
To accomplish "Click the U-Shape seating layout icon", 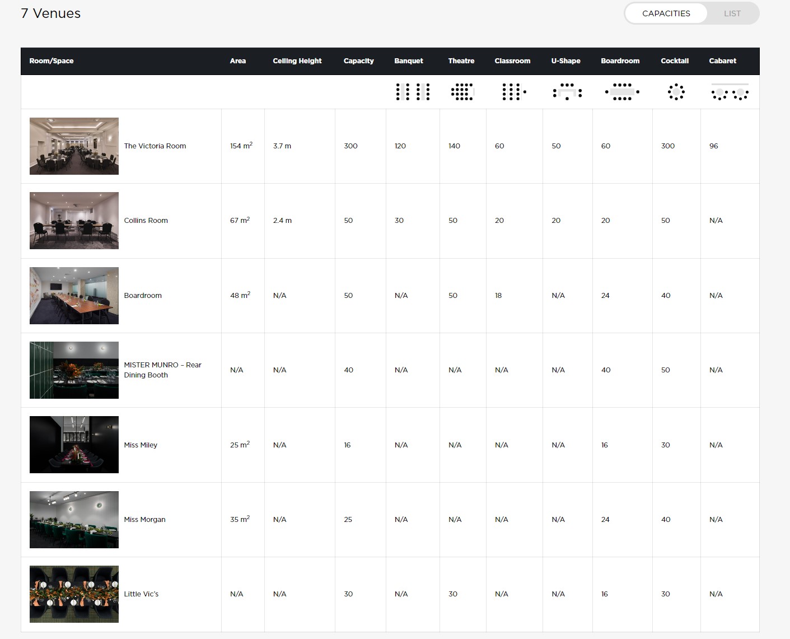I will point(567,92).
